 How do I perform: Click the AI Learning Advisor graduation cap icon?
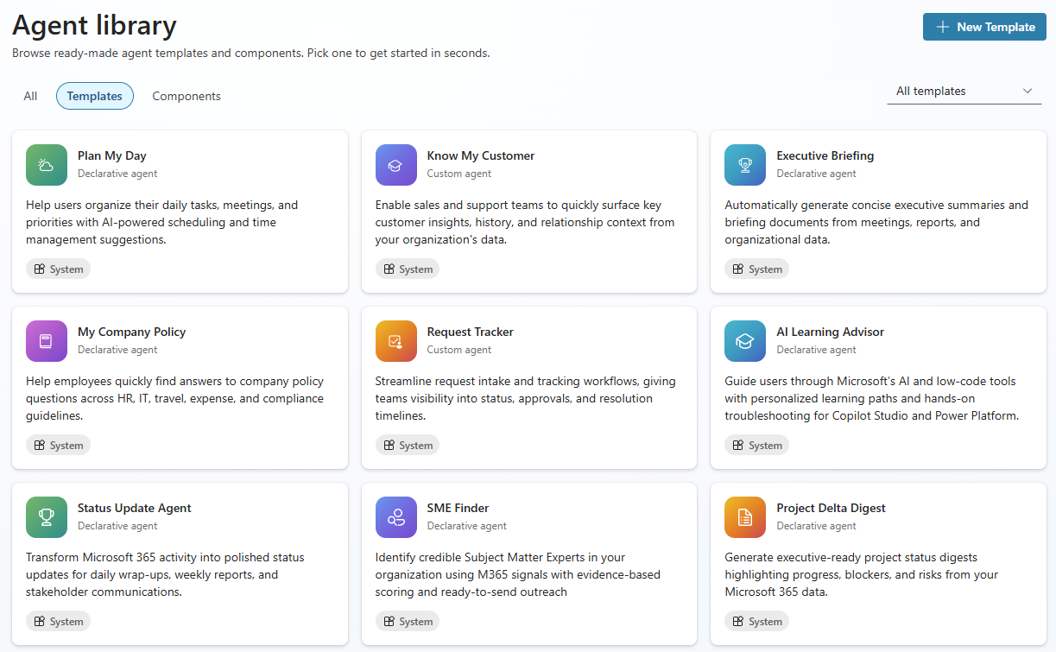745,341
